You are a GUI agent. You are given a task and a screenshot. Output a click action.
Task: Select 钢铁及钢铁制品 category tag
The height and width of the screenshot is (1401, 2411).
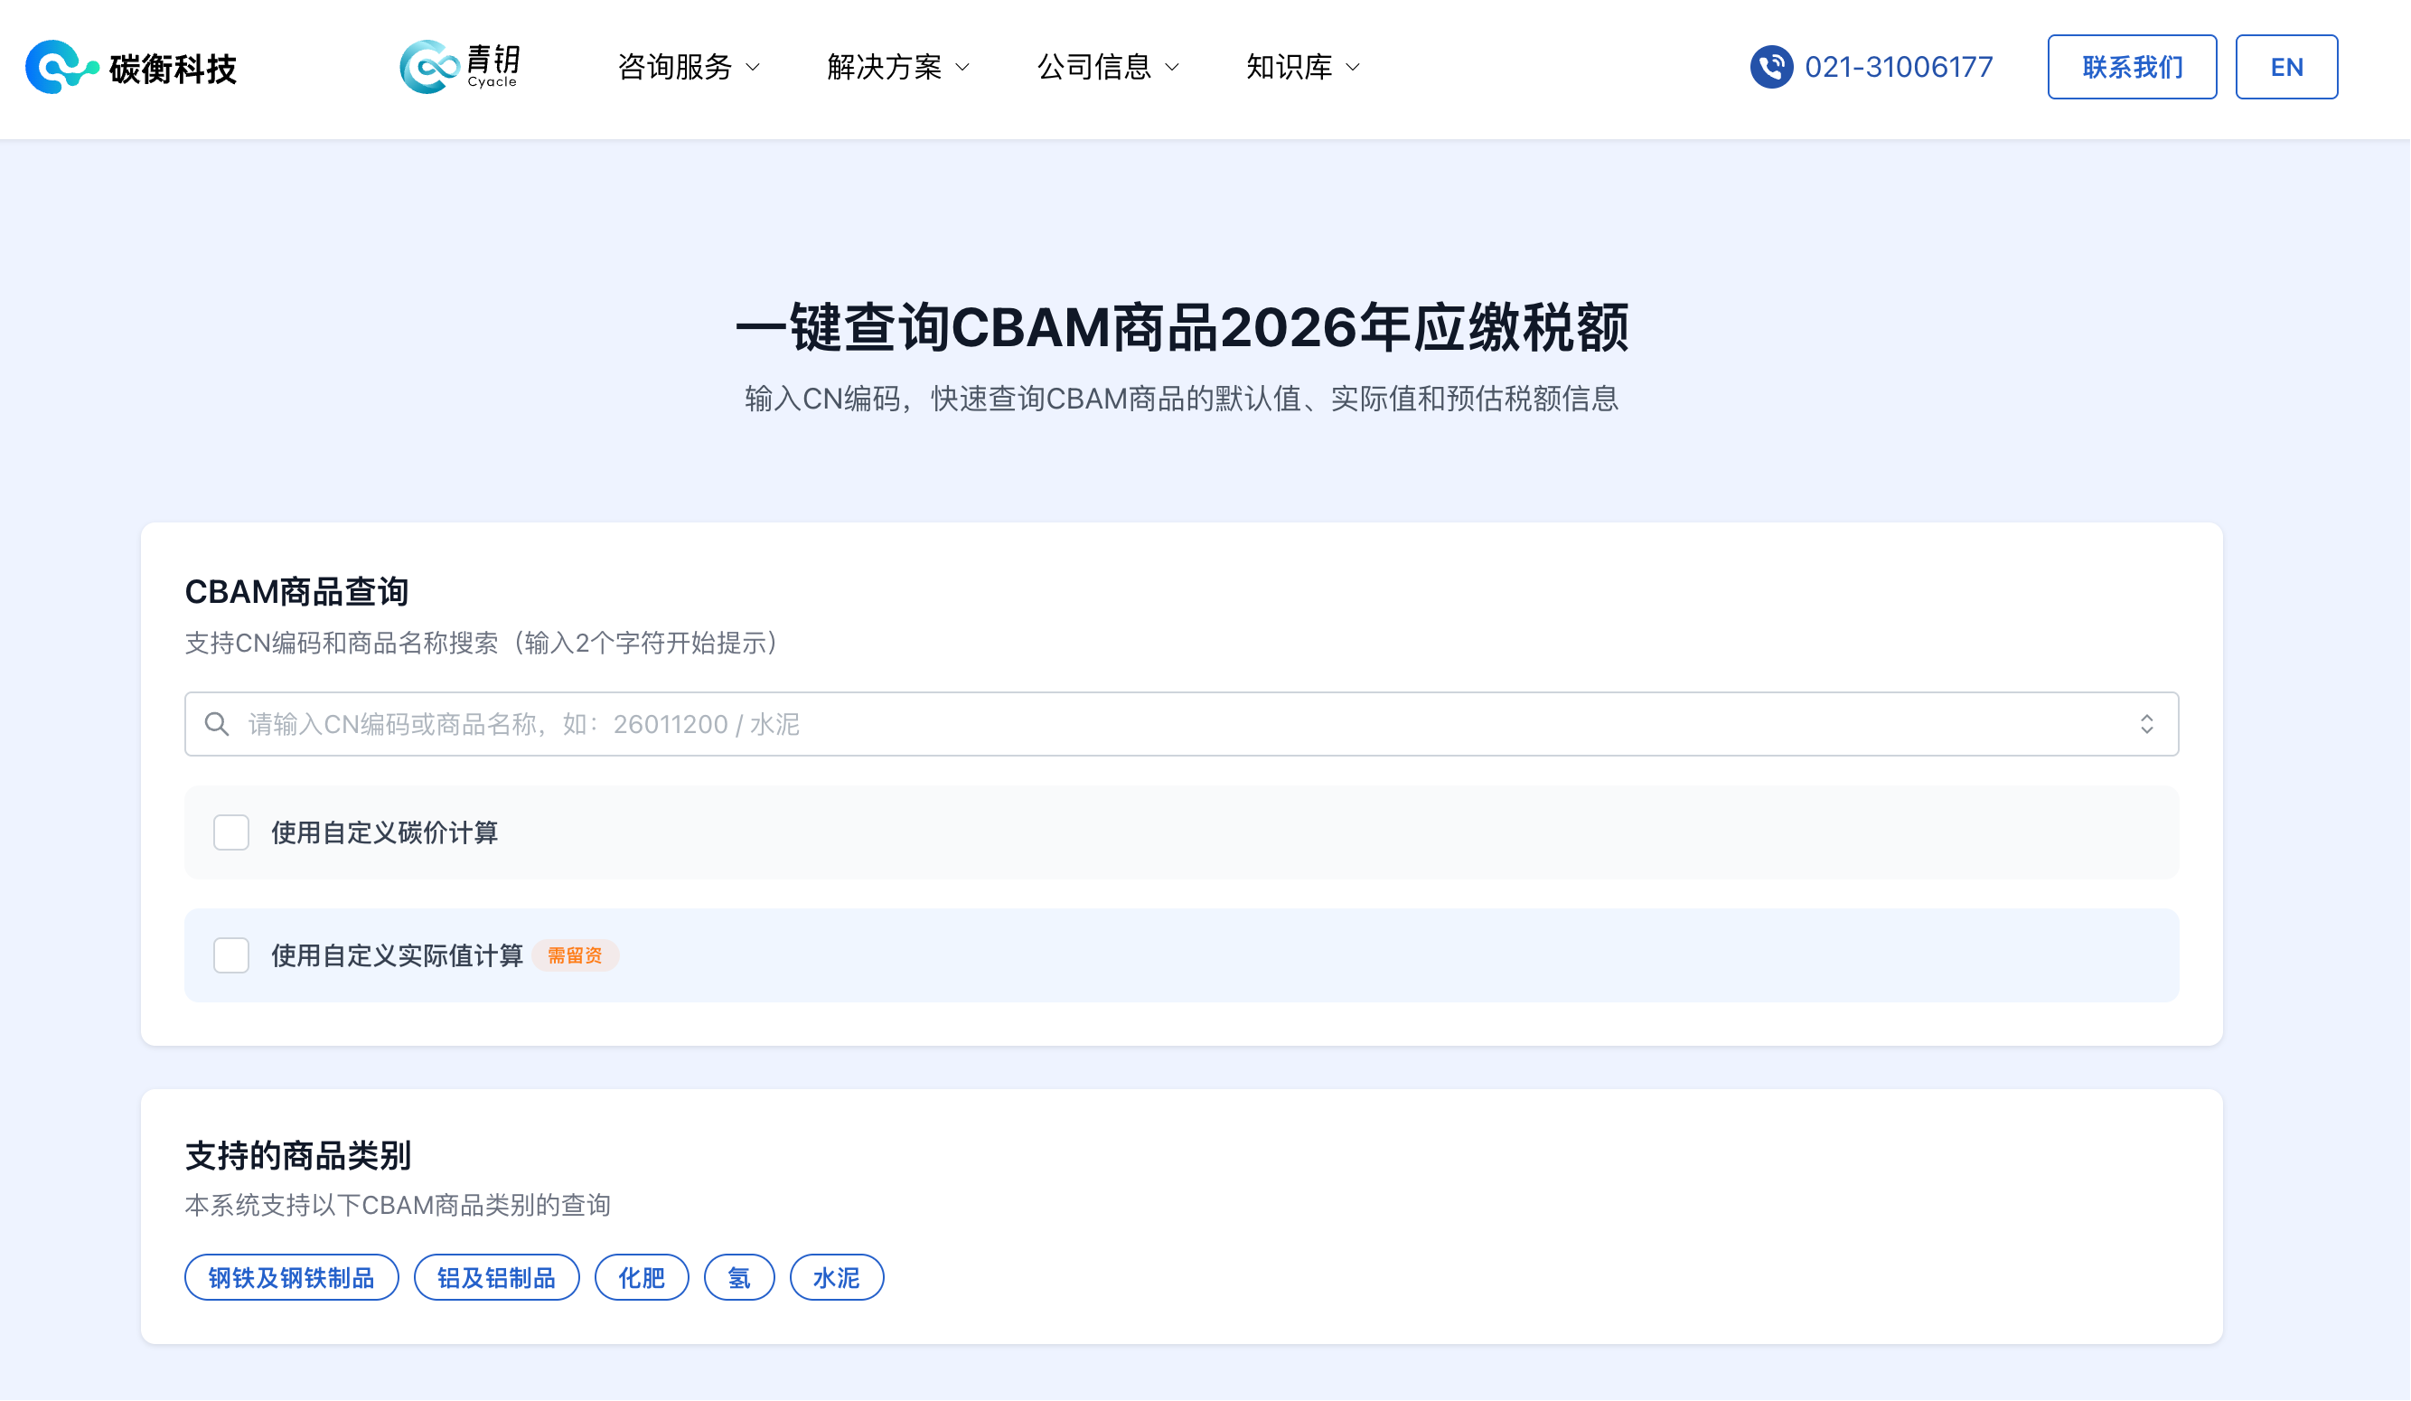[x=292, y=1277]
